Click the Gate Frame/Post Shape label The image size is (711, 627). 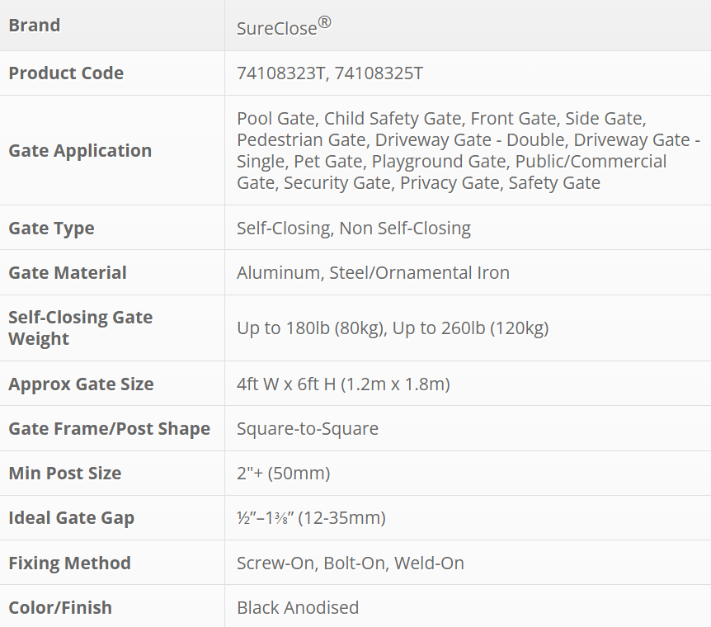(109, 429)
